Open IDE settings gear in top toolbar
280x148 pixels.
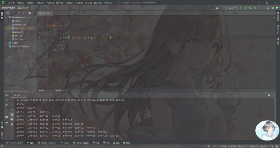[x=273, y=8]
